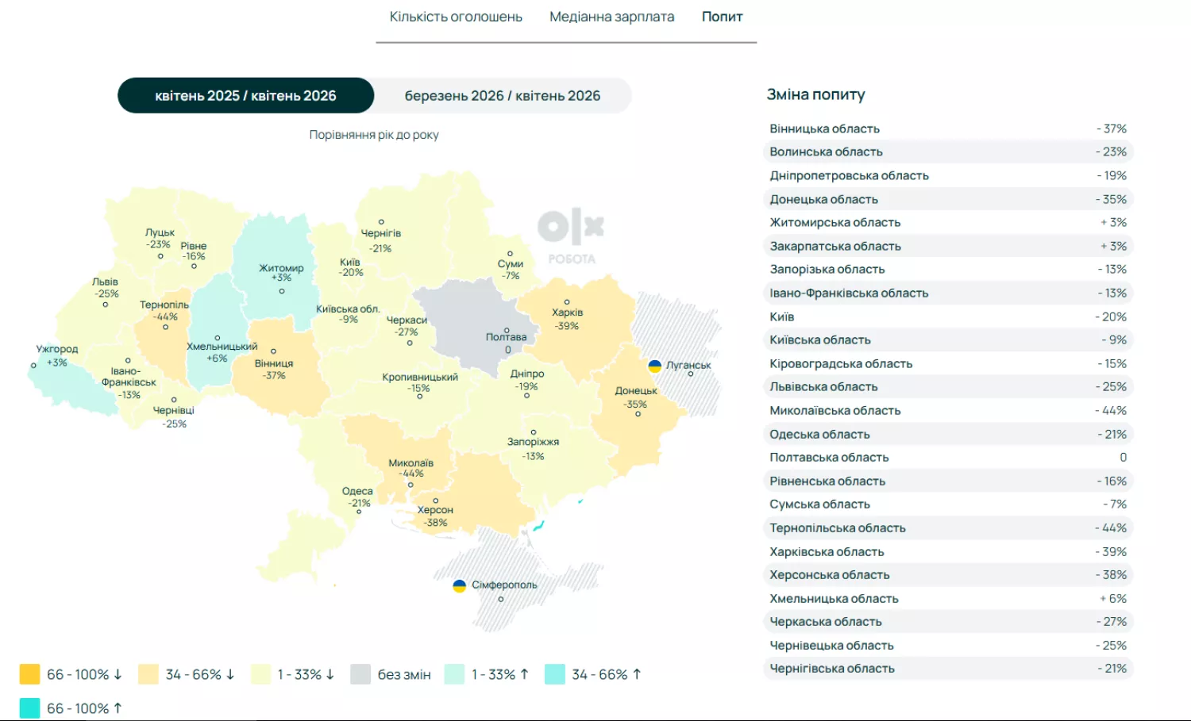Viewport: 1191px width, 721px height.
Task: Click the Дніпро -19% label on the map
Action: (x=527, y=380)
